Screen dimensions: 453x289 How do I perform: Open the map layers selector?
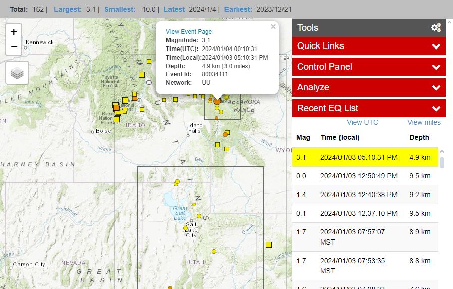17,73
